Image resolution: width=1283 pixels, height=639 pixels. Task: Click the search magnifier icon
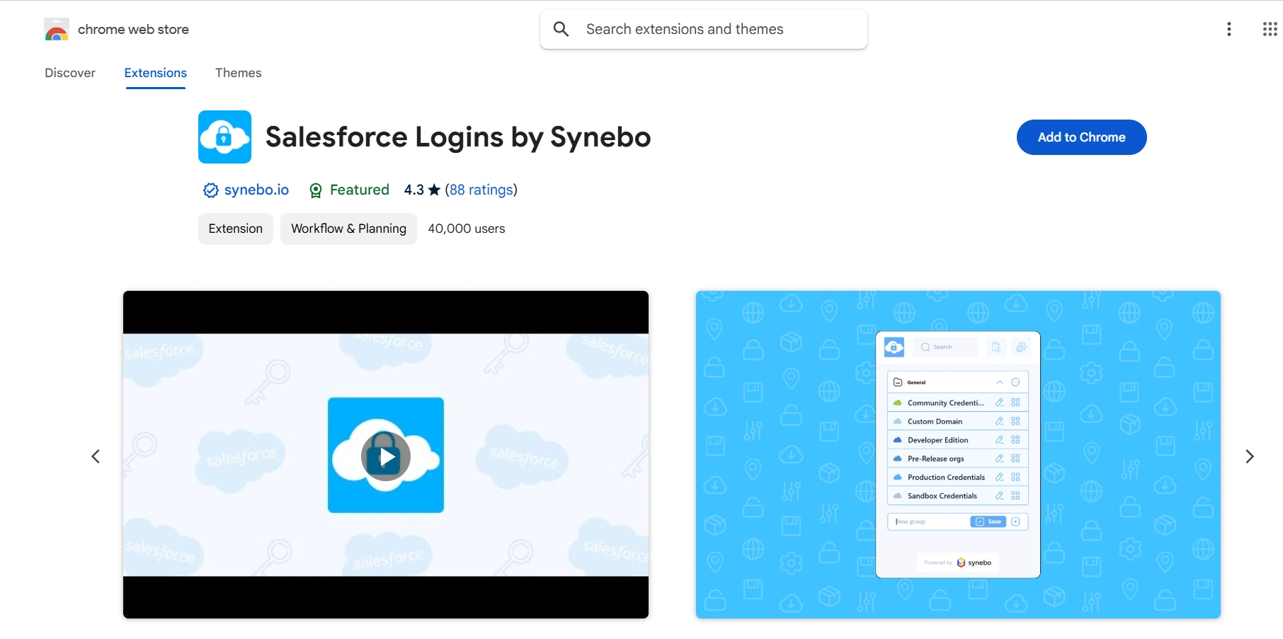(x=560, y=29)
